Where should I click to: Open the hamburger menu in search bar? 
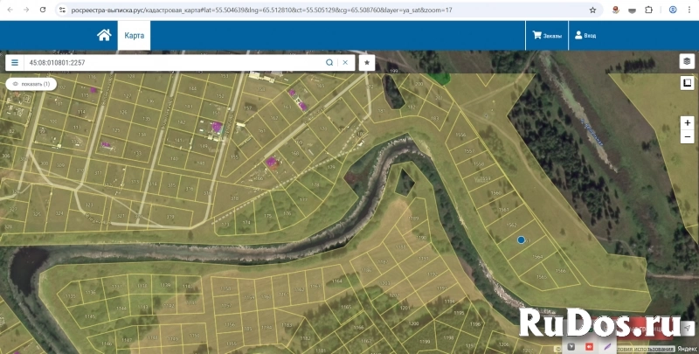(15, 63)
